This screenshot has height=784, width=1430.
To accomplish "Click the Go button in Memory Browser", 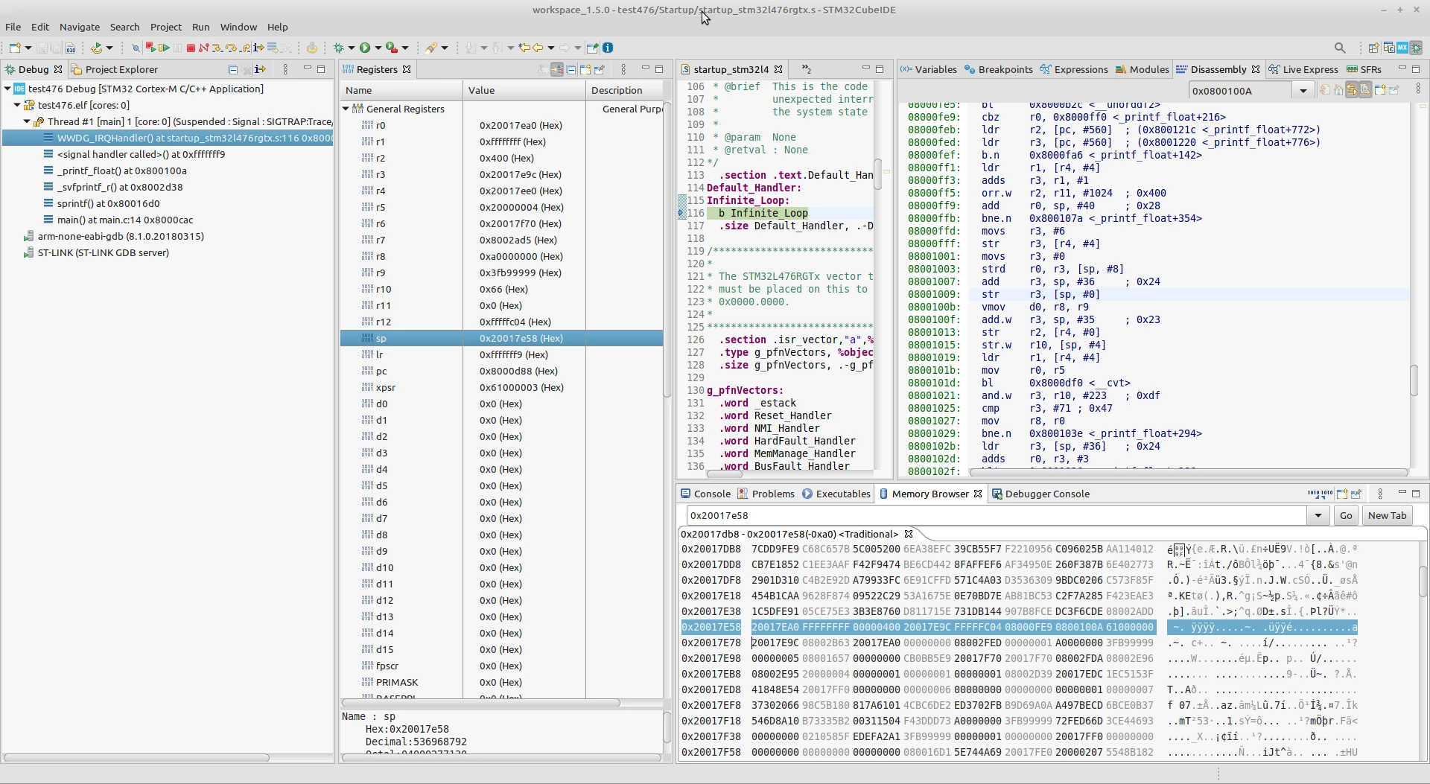I will (x=1345, y=515).
